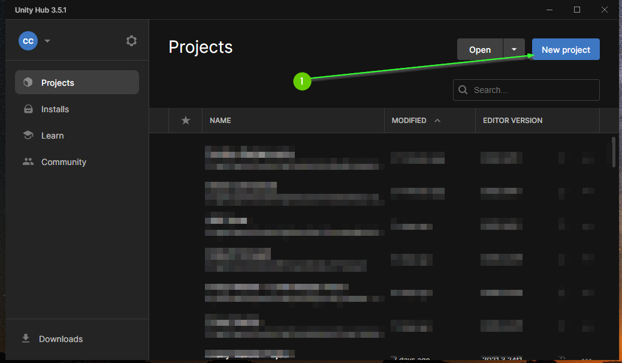This screenshot has width=622, height=363.
Task: Favorite the second project in the list
Action: click(185, 192)
